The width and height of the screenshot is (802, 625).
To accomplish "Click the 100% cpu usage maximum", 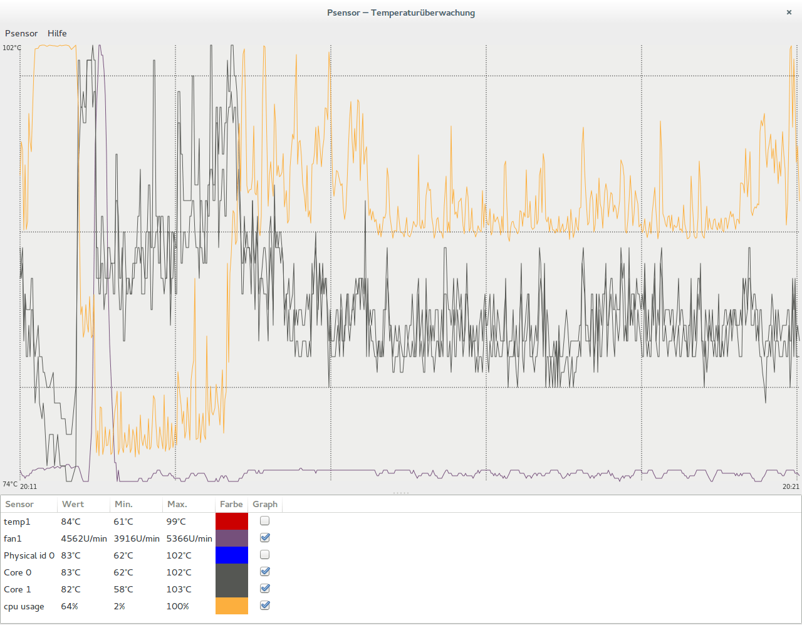I will coord(177,606).
